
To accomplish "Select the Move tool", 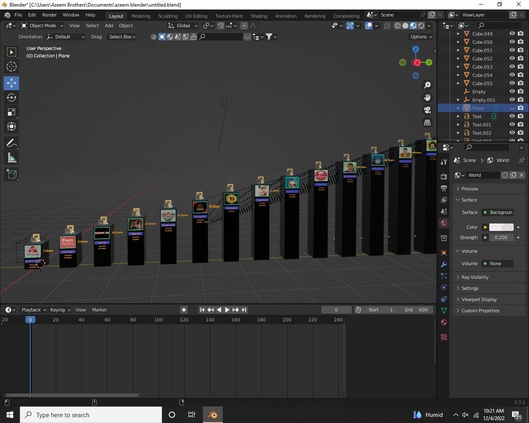I will click(12, 83).
